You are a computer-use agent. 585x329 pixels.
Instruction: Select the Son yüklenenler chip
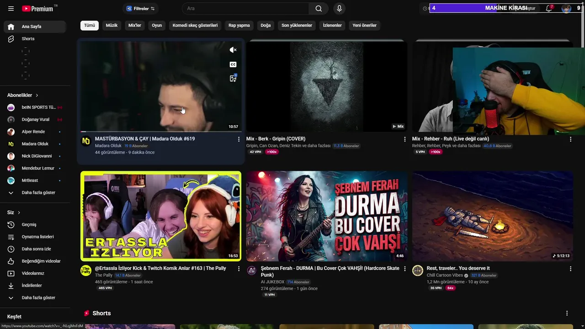[x=297, y=26]
